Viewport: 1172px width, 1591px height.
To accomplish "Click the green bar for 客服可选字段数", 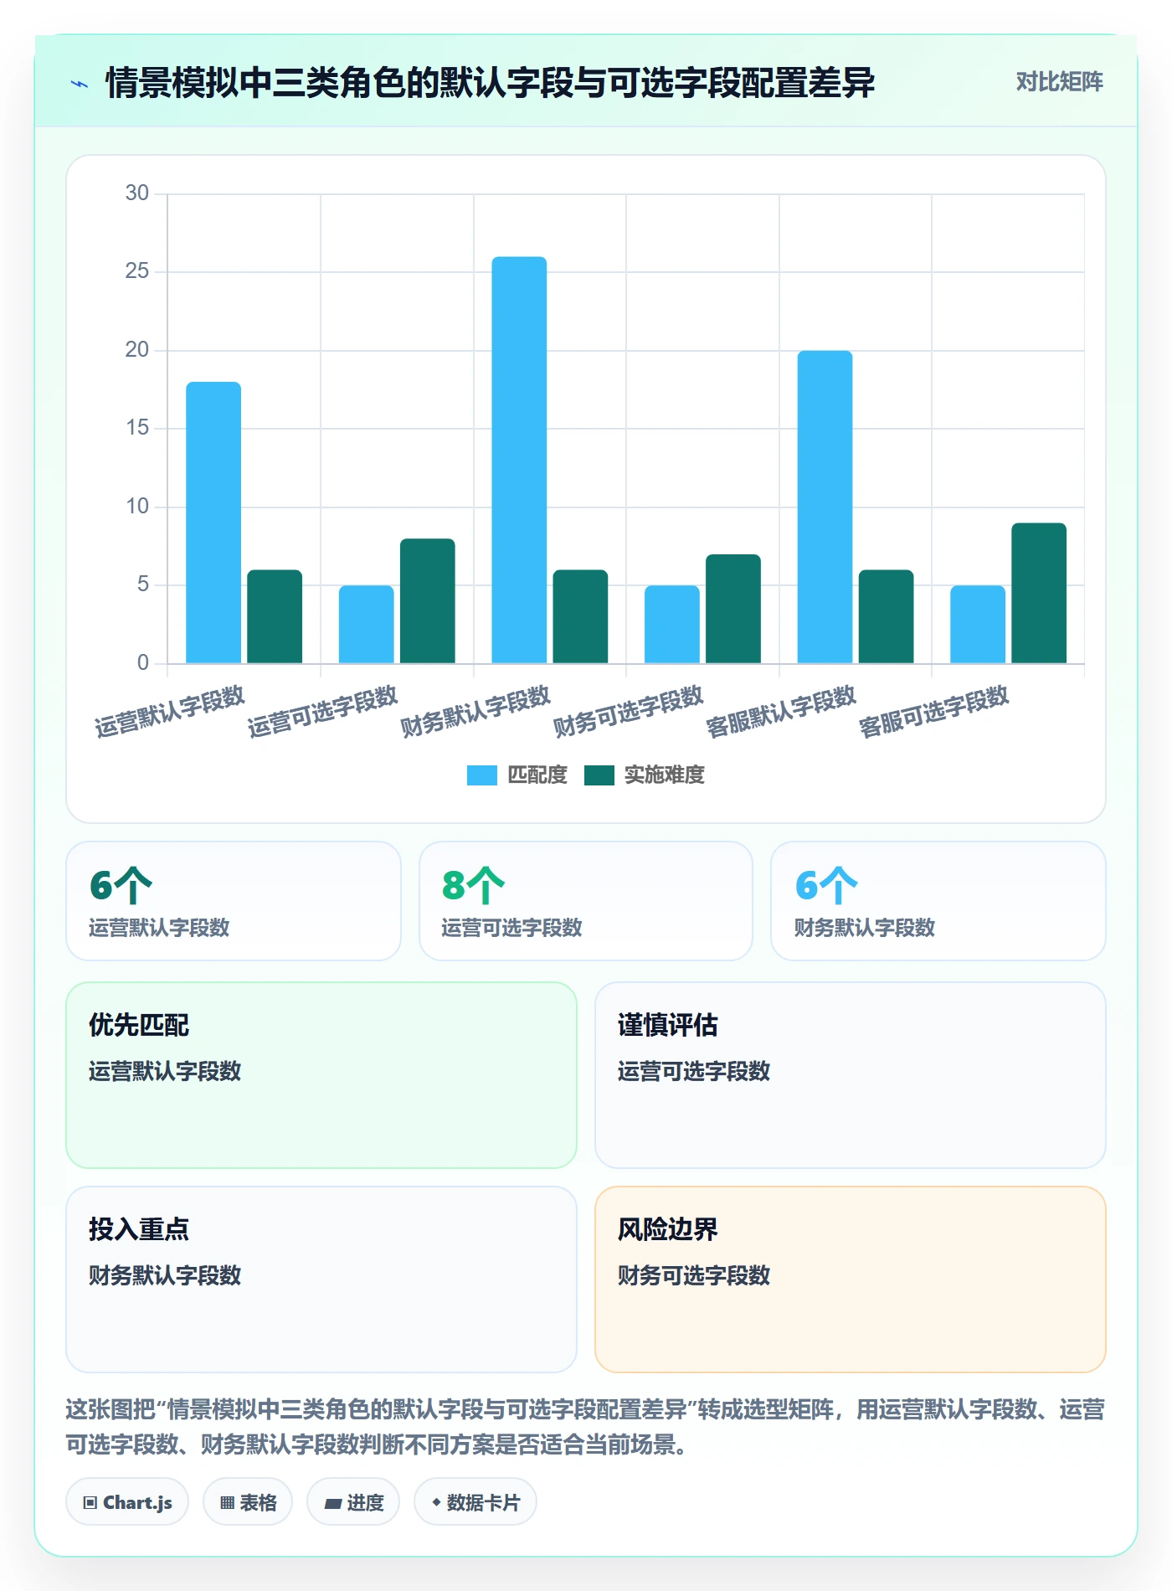I will [1039, 593].
